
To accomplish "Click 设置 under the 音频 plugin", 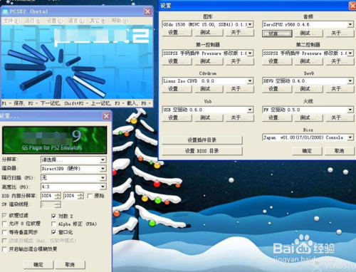I will point(277,33).
